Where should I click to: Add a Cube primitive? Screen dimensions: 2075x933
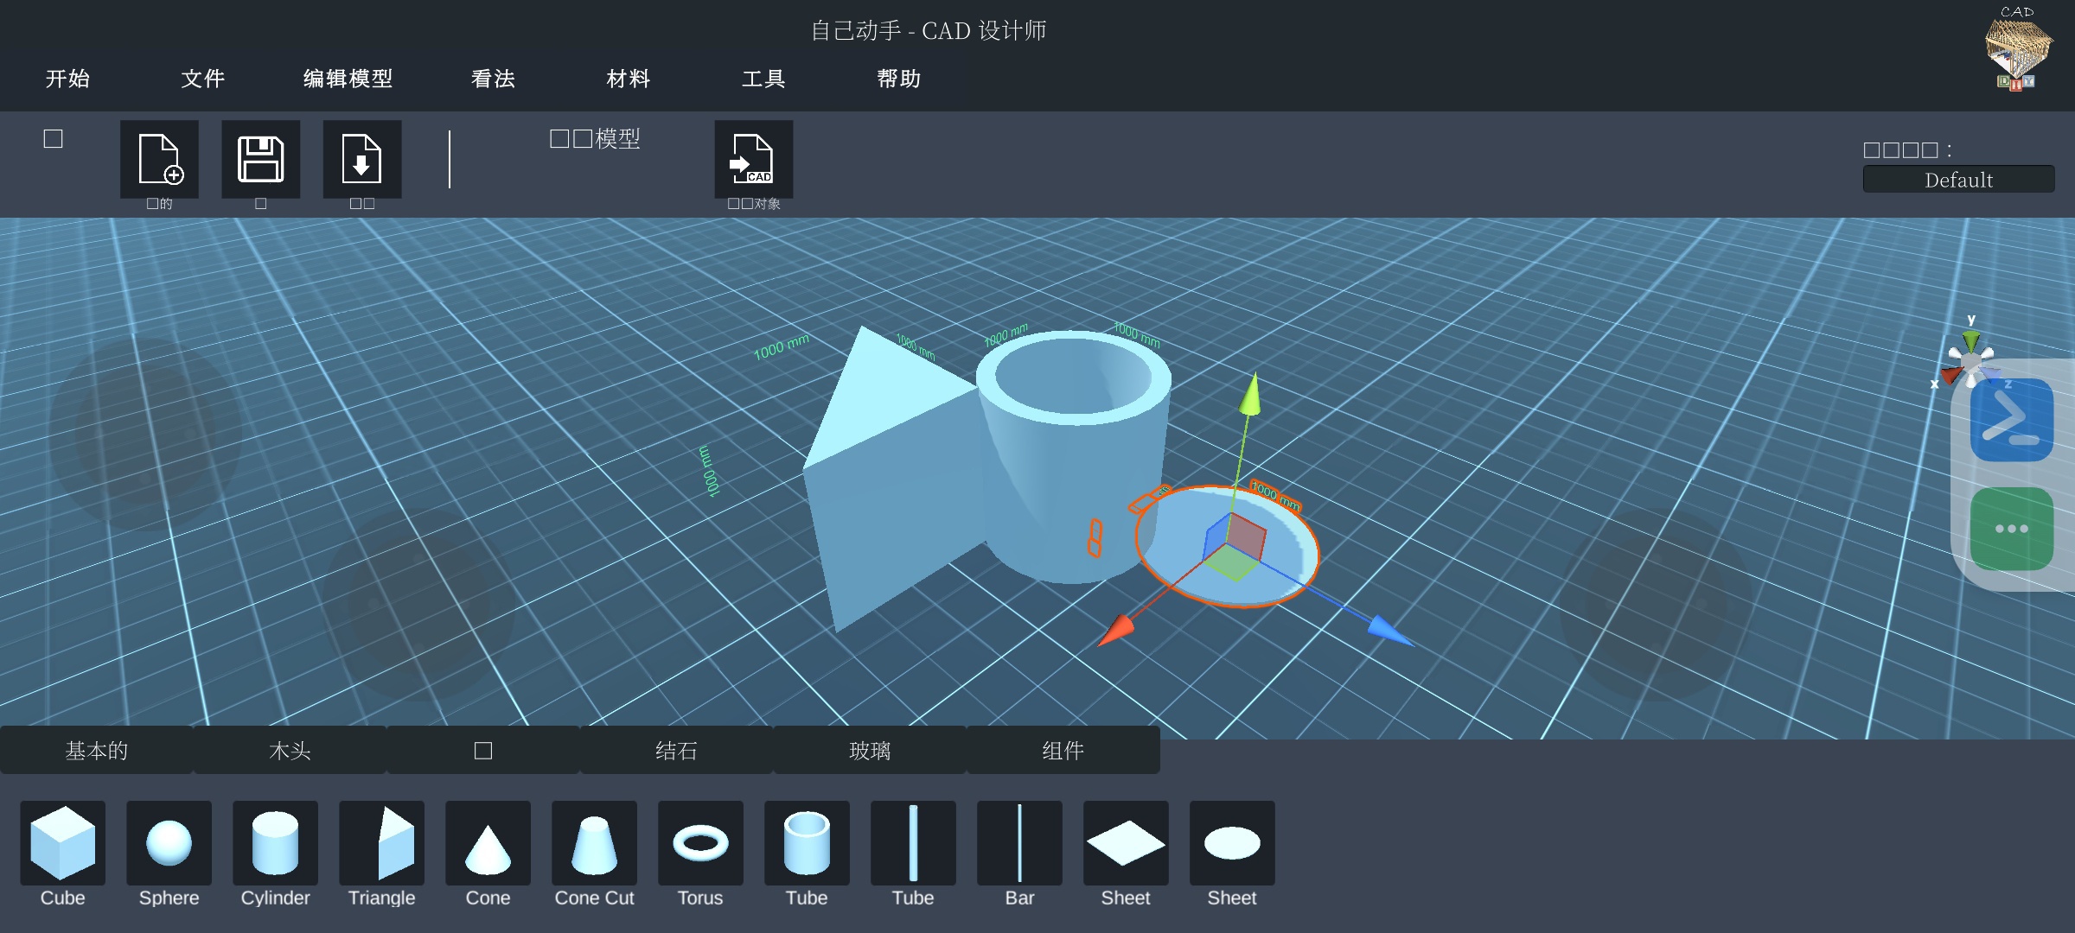[62, 843]
